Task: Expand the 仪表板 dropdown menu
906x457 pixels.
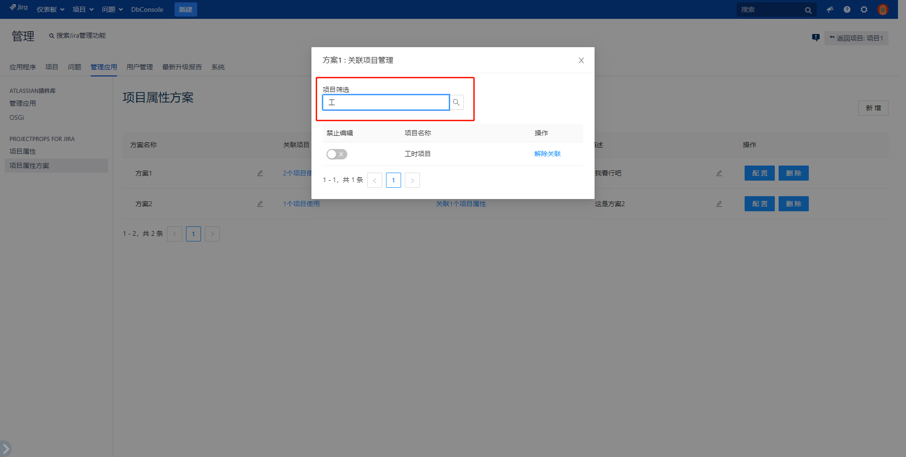Action: (x=50, y=9)
